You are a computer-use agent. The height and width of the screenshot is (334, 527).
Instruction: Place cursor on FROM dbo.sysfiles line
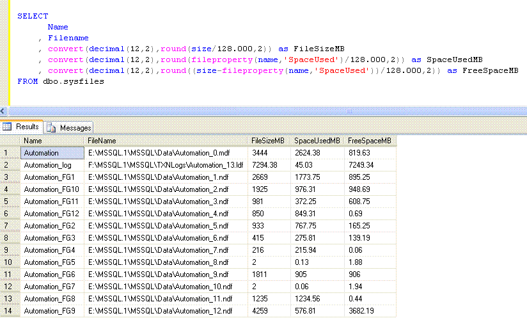tap(61, 81)
